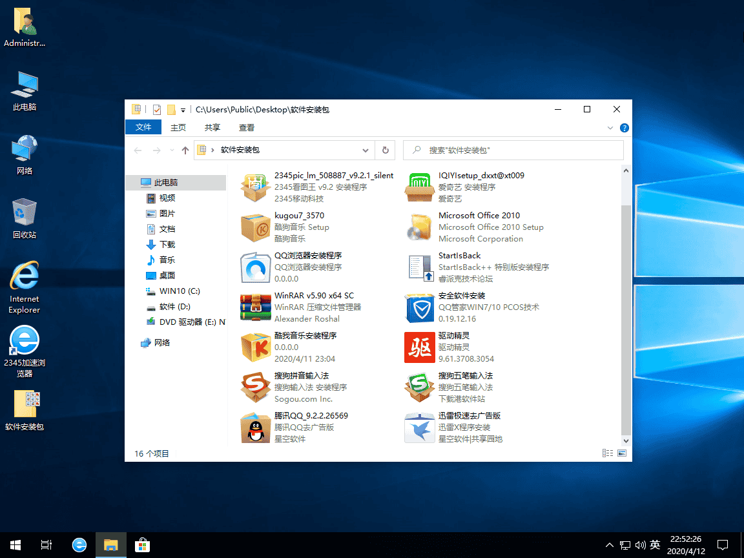The image size is (744, 558).
Task: Switch to large icons view layout
Action: pyautogui.click(x=622, y=453)
